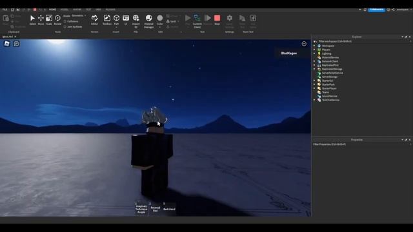
Task: Switch to the AVATAR ribbon tab
Action: [x=77, y=10]
